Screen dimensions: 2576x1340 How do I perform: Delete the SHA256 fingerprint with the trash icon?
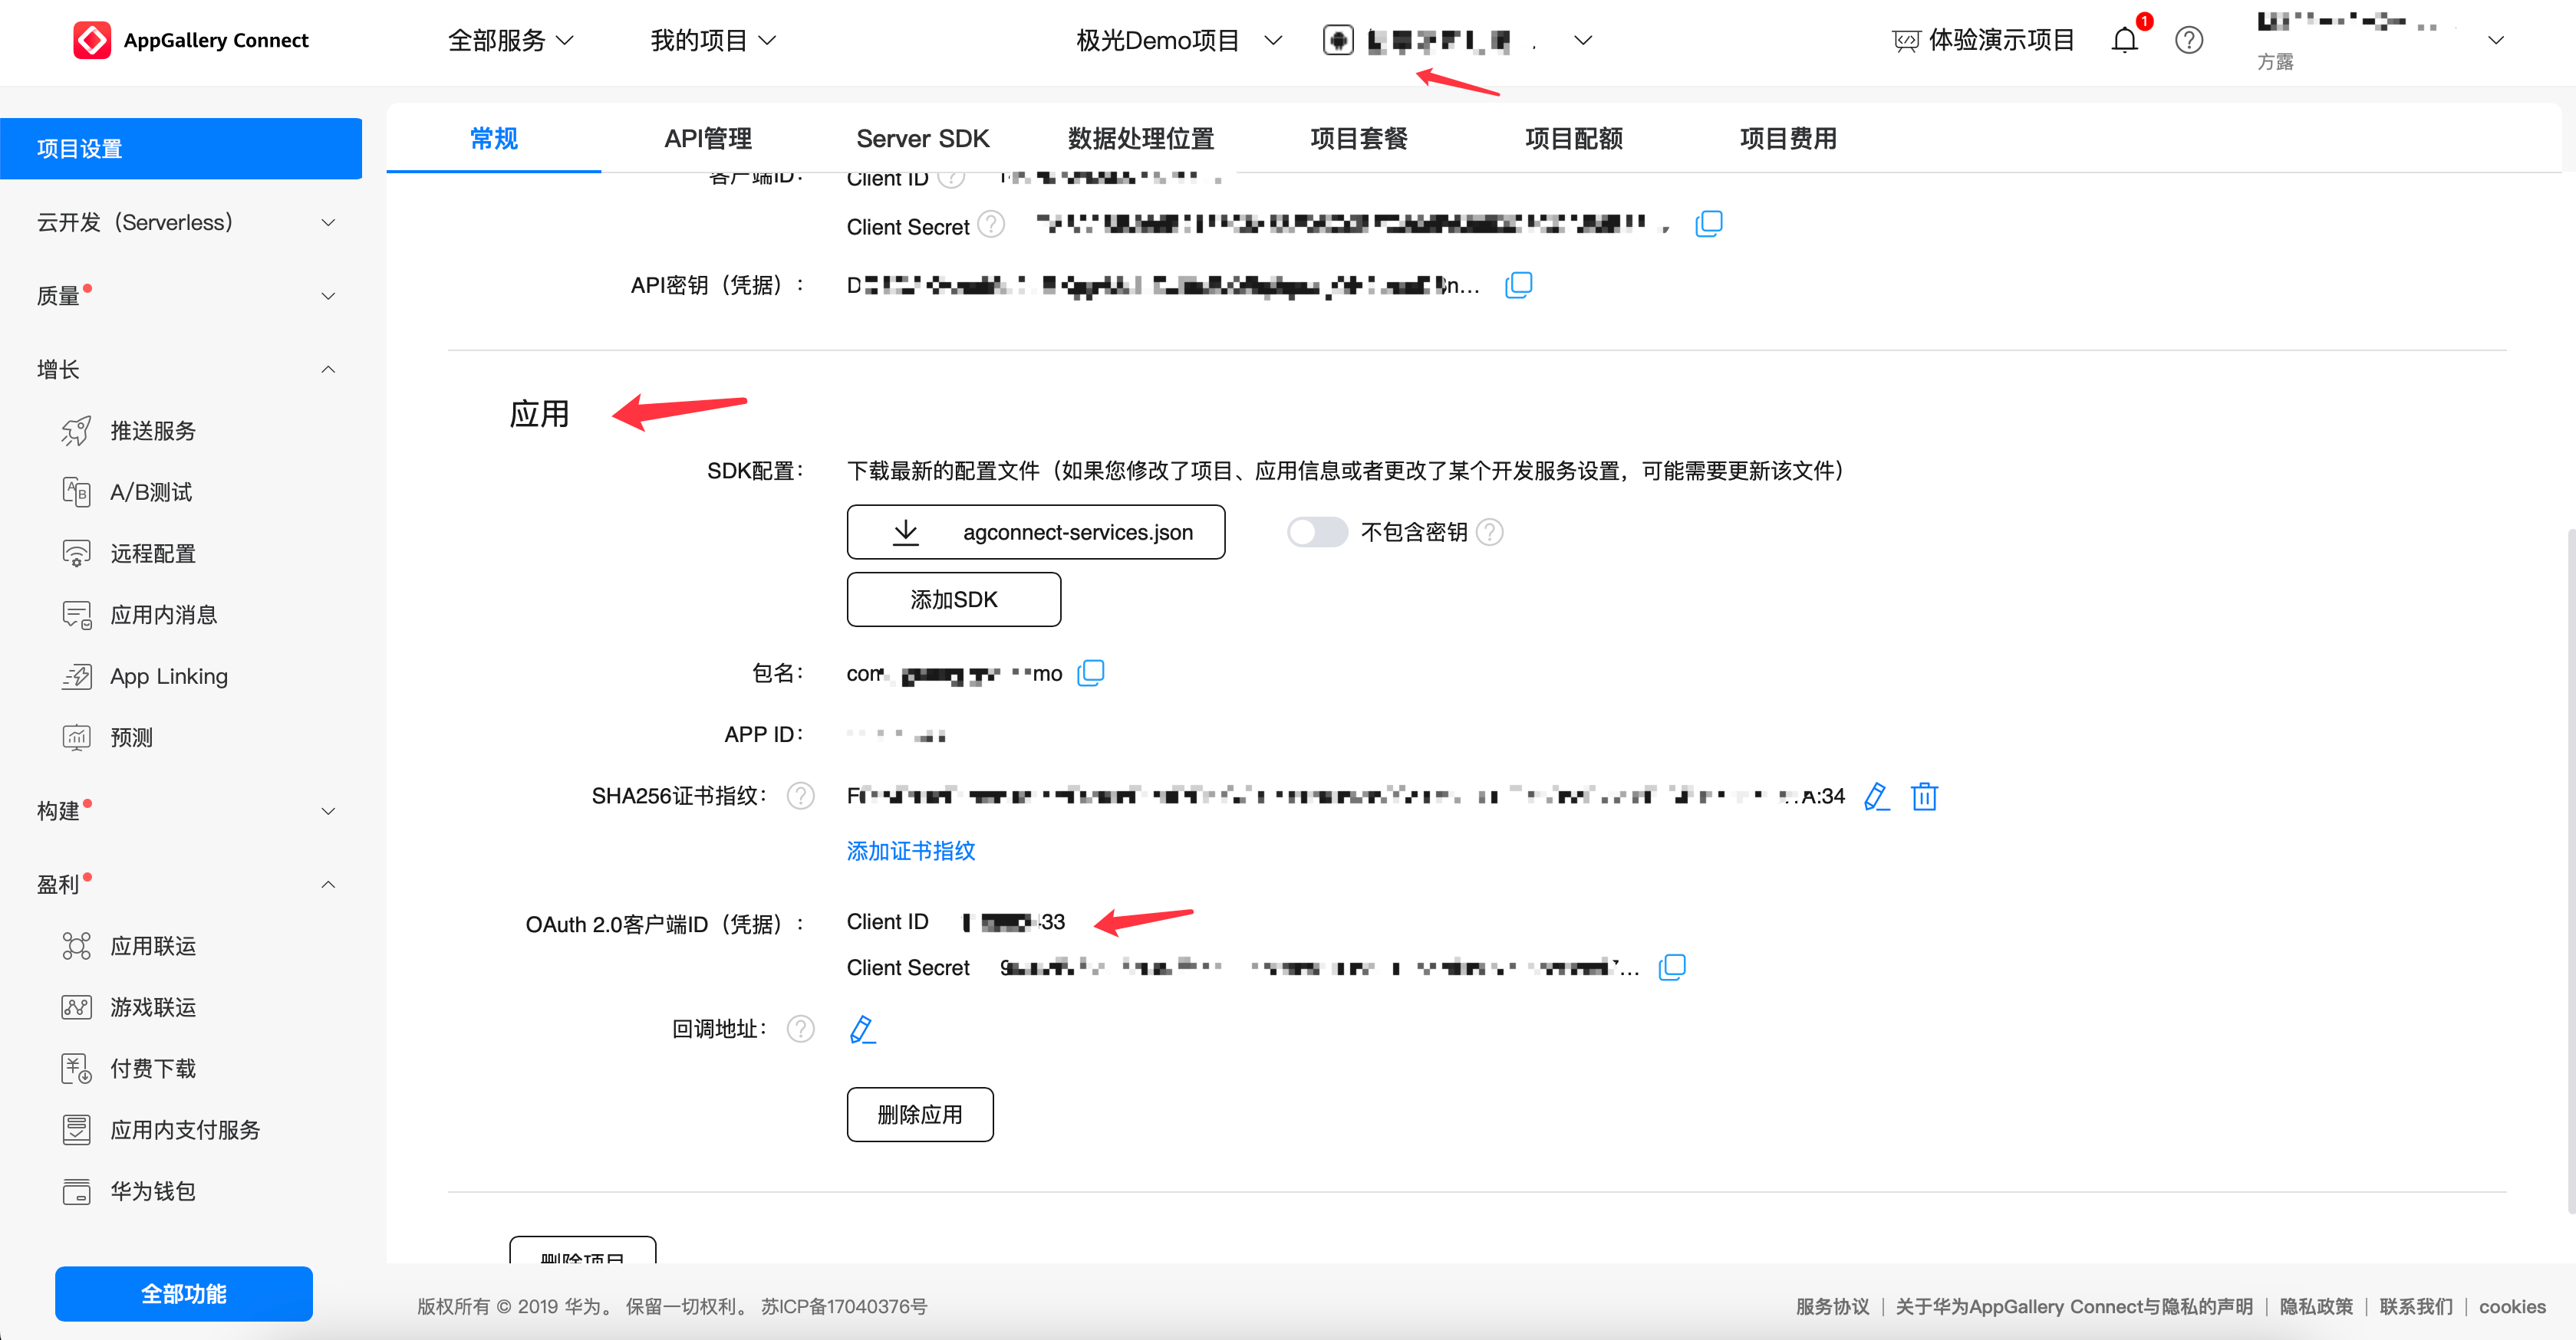tap(1924, 796)
